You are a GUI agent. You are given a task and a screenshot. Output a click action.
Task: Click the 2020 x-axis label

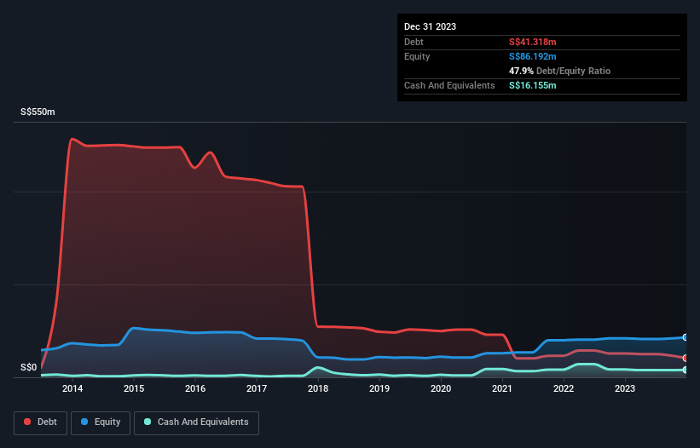[441, 388]
